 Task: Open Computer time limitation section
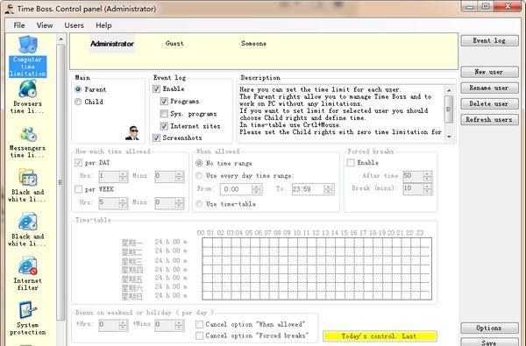coord(27,56)
